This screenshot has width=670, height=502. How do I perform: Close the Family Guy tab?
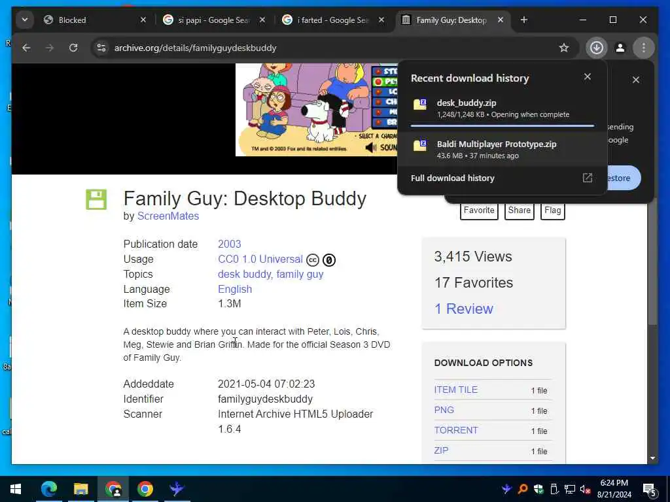[501, 20]
